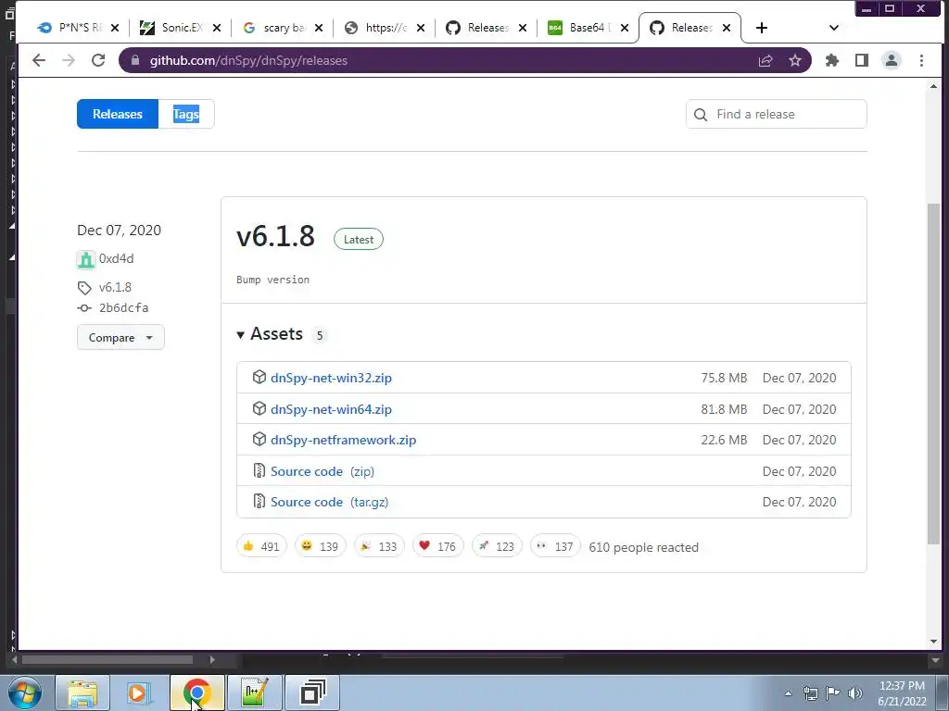Click the laugh reaction 139
Image resolution: width=949 pixels, height=711 pixels.
(320, 546)
